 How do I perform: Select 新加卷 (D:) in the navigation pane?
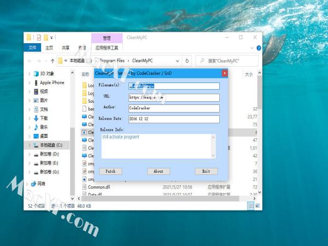49,154
